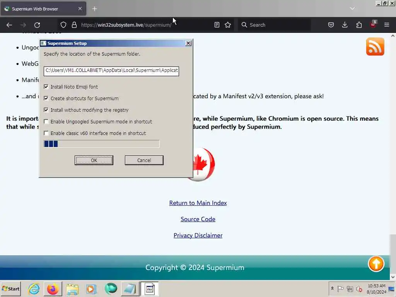The image size is (396, 297).
Task: Open the Windows Start menu
Action: point(10,289)
